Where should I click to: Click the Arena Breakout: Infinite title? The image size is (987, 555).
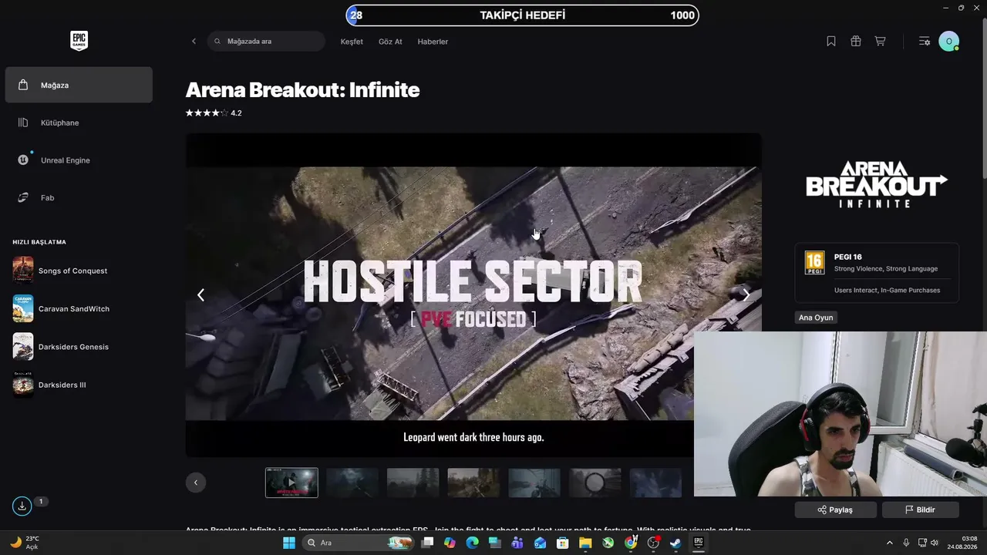302,90
